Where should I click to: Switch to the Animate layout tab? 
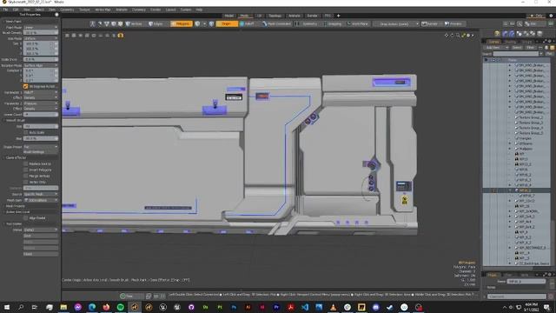coord(294,16)
